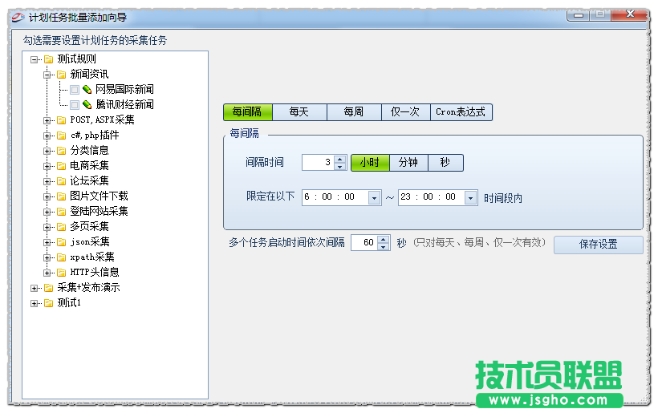Click the 登陆网站采集 folder icon
Viewport: 658px width, 413px height.
coord(62,212)
